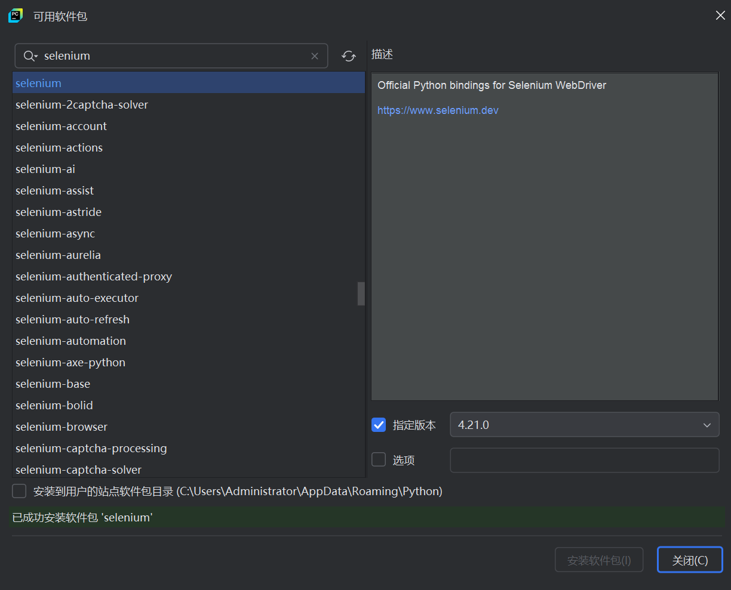Pick selenium-auto-refresh in the list
The image size is (731, 590).
click(189, 319)
